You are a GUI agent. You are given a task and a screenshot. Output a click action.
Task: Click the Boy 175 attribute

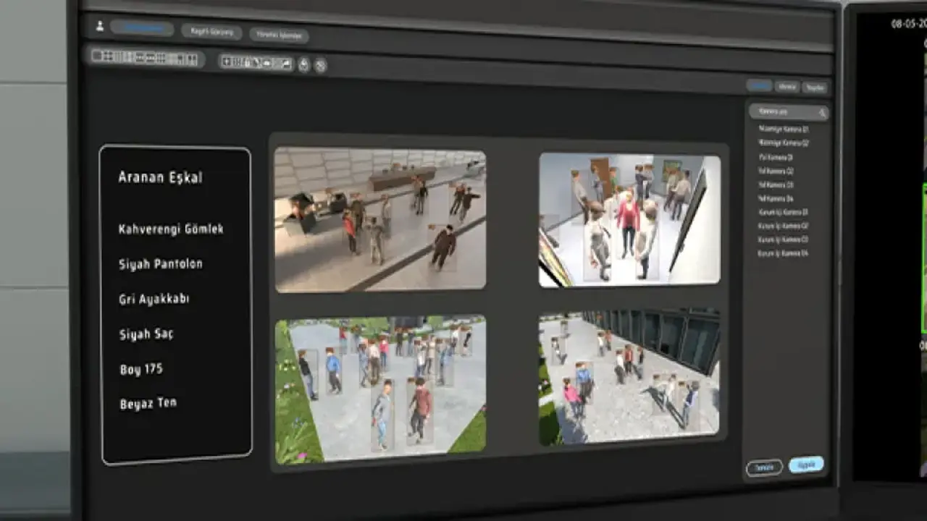pos(140,369)
